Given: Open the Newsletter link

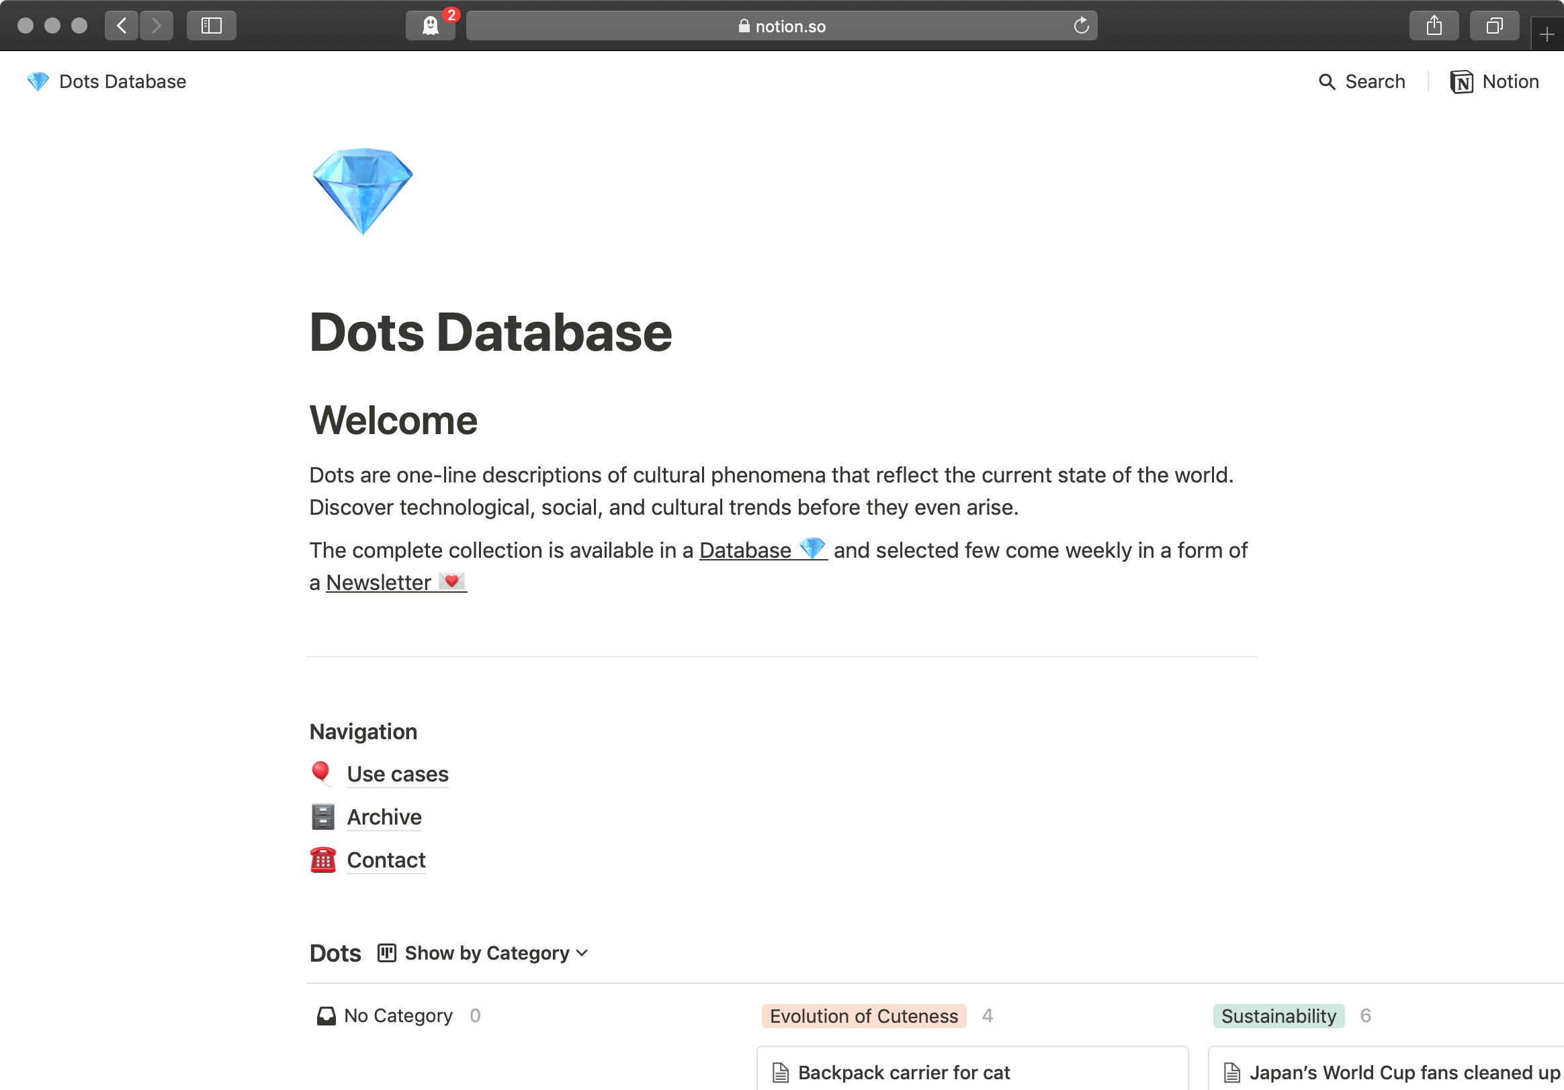Looking at the screenshot, I should point(380,583).
